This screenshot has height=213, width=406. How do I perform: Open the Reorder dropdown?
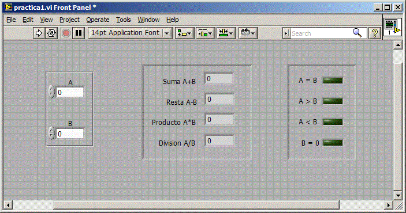tap(248, 33)
